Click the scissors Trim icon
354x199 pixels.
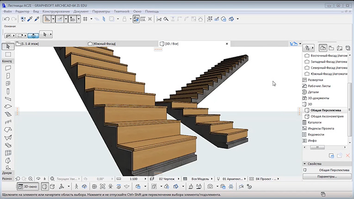[x=159, y=19]
